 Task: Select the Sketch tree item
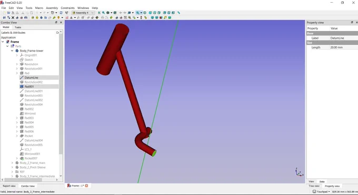tap(28, 60)
